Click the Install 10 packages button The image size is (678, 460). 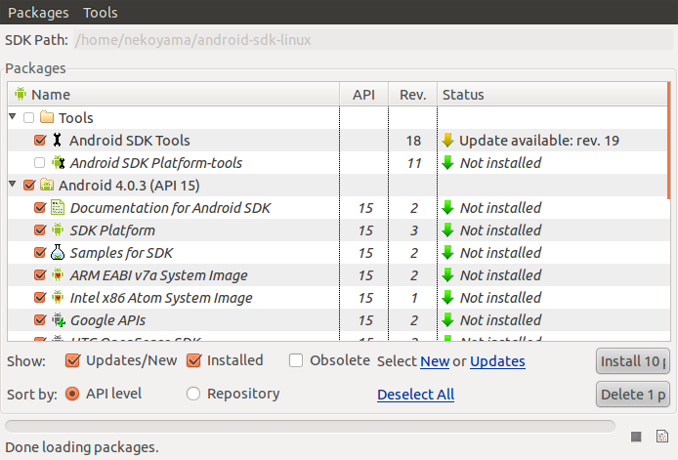[633, 361]
